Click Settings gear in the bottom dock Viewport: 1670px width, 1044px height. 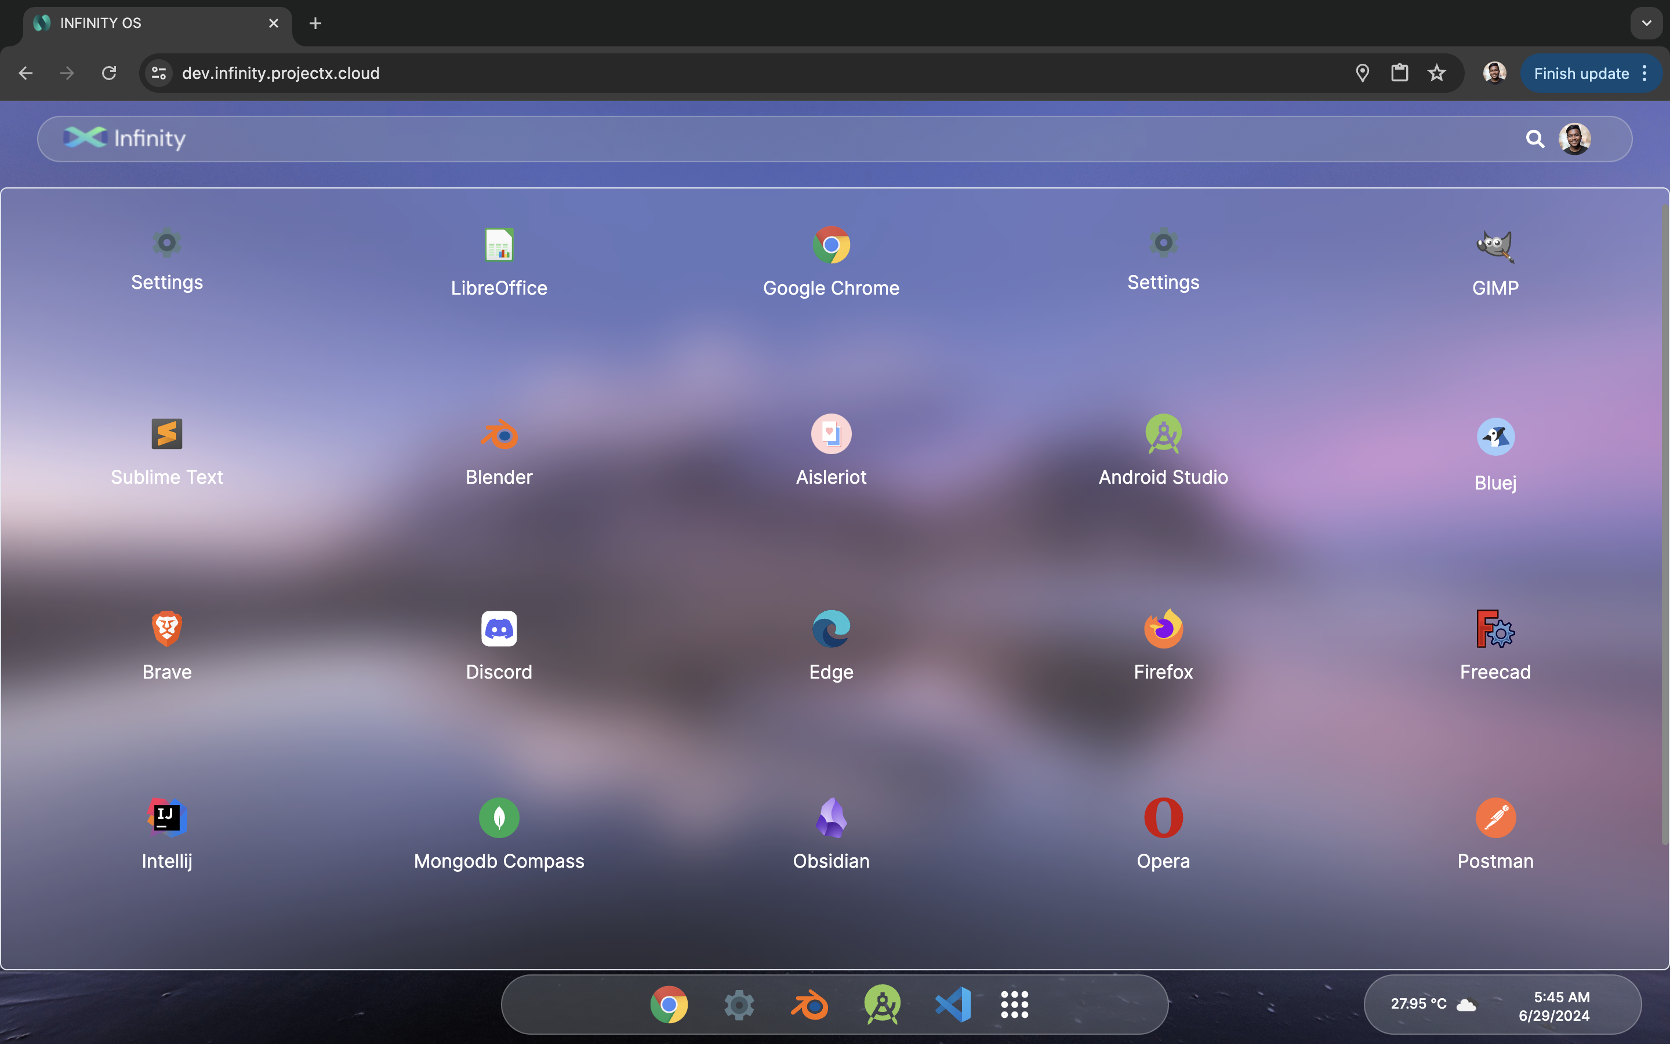(739, 1005)
